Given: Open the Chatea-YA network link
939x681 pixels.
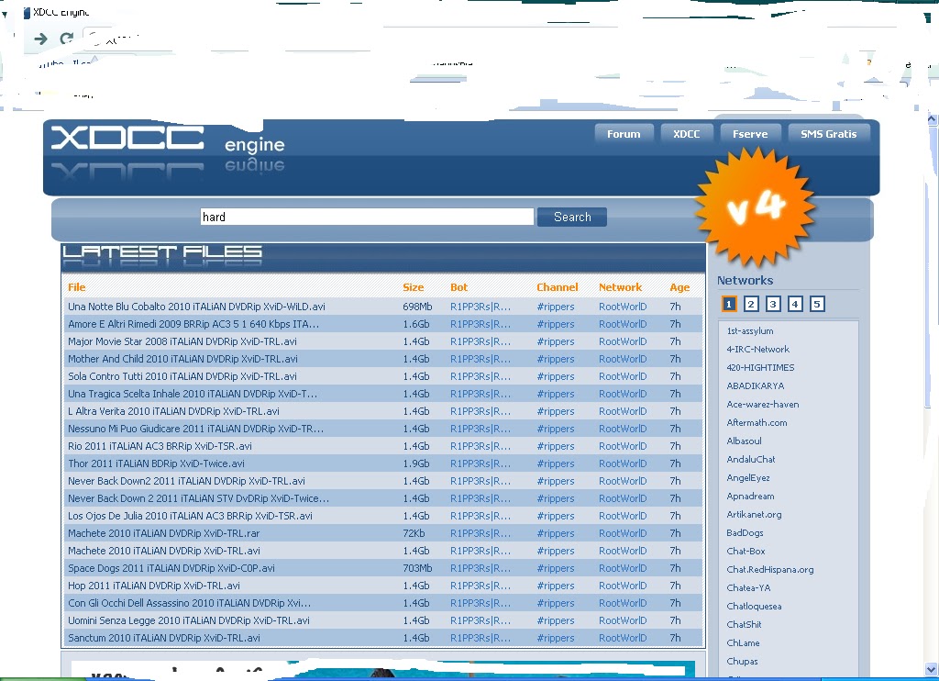Looking at the screenshot, I should coord(748,588).
